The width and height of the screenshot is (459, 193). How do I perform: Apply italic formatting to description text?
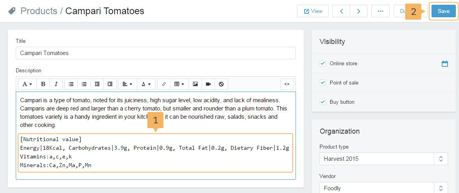tap(56, 84)
